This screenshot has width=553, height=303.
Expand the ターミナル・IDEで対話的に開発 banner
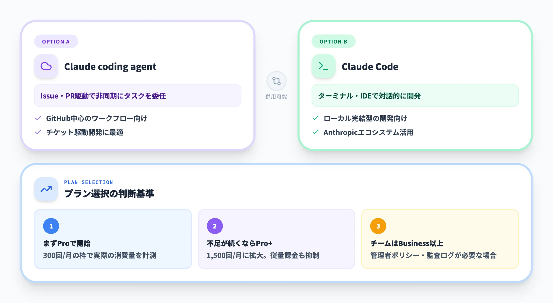tap(415, 95)
